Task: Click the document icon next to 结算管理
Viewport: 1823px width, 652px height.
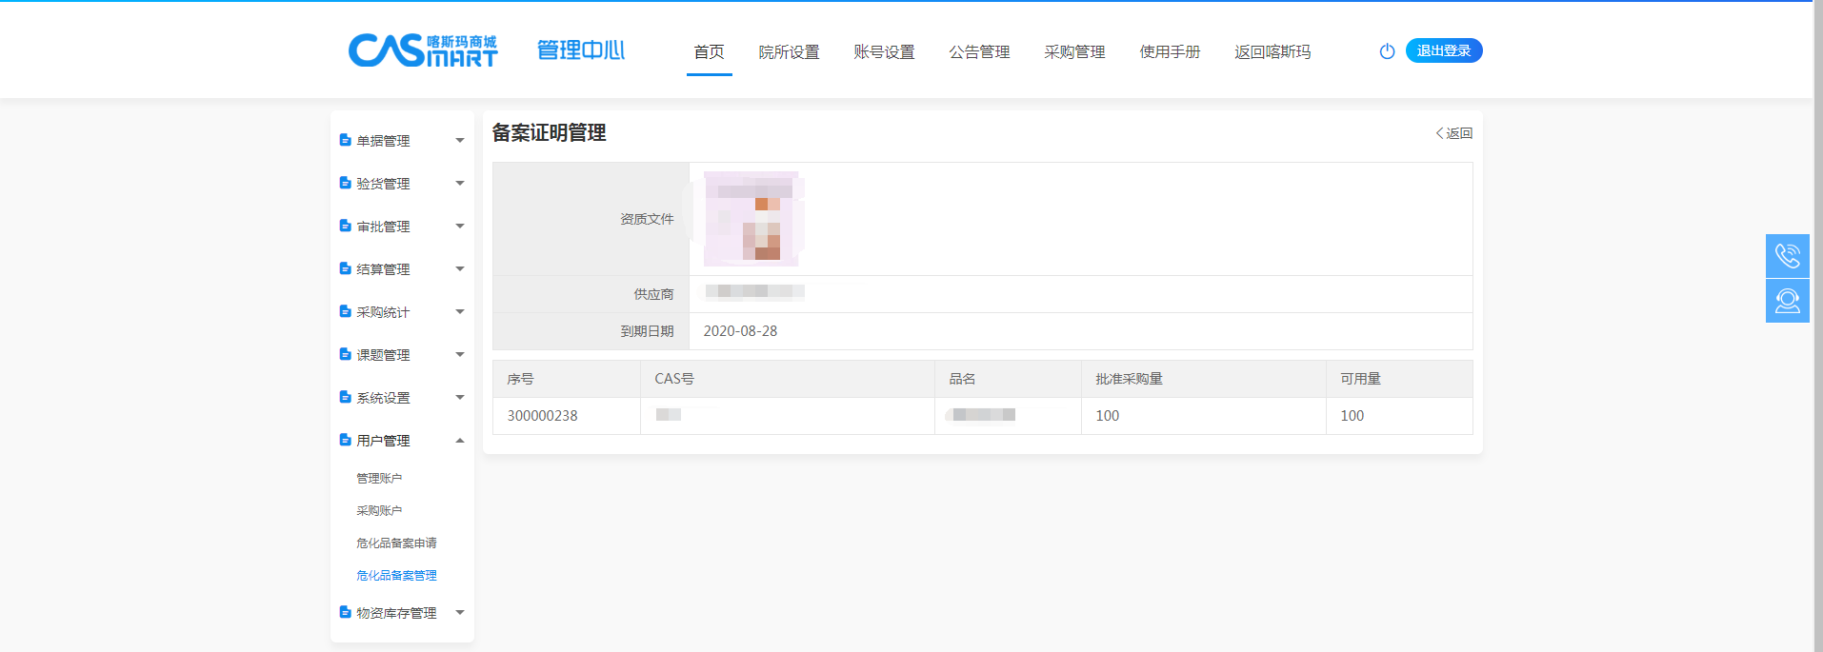Action: click(x=346, y=268)
